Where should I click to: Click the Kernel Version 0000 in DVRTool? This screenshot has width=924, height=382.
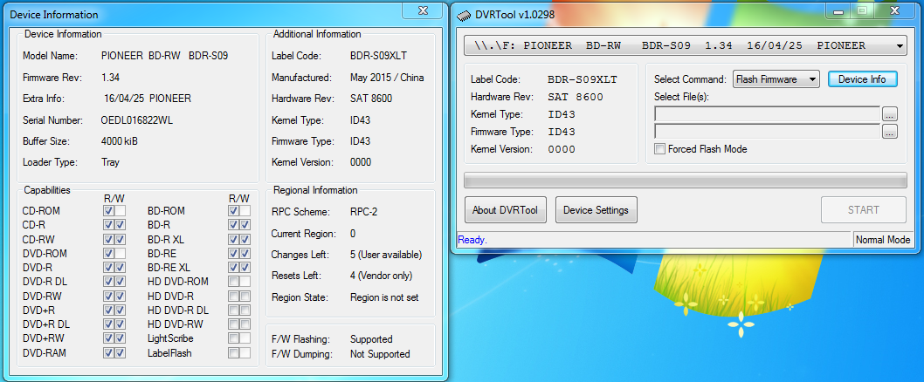tap(562, 149)
